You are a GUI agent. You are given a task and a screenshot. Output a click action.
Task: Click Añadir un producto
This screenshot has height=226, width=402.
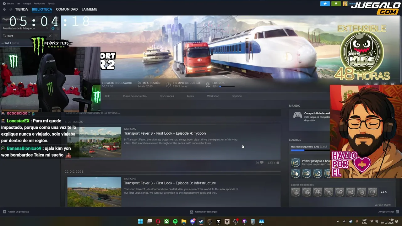[16, 212]
